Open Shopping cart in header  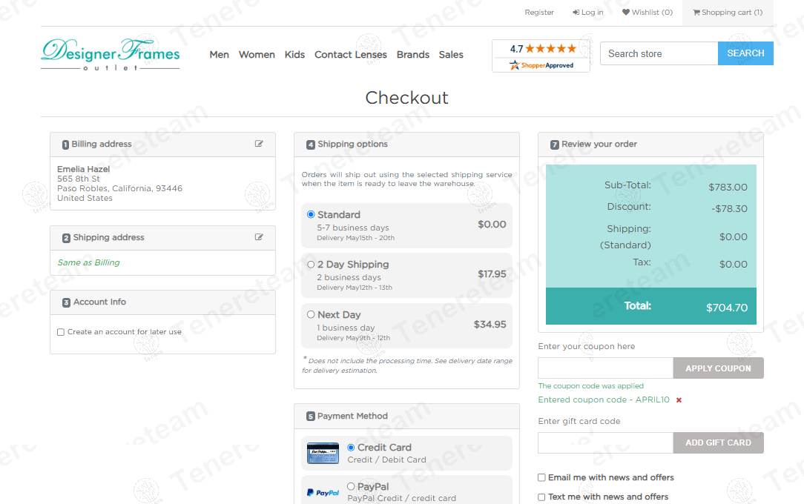click(727, 13)
